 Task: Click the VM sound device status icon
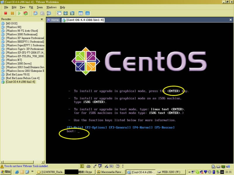click(x=228, y=166)
